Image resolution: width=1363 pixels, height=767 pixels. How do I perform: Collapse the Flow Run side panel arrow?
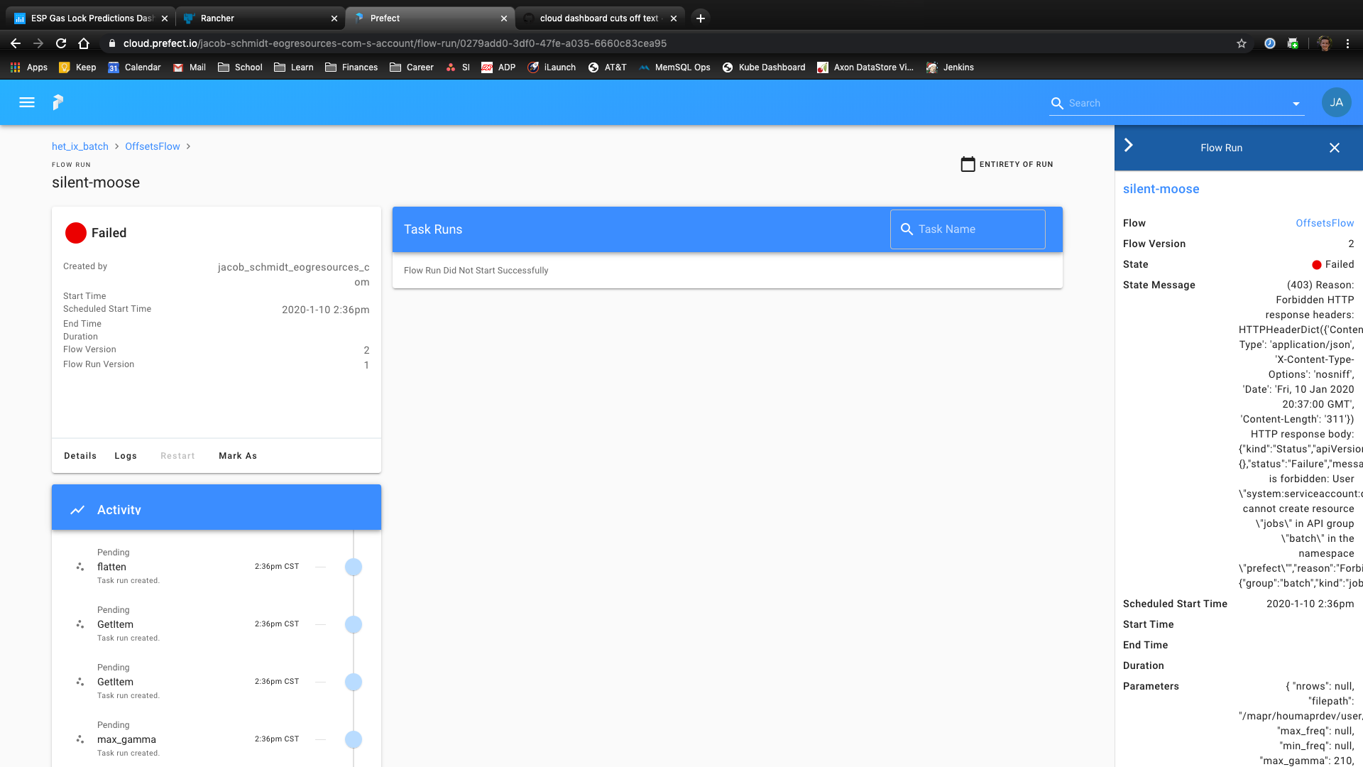pos(1129,146)
